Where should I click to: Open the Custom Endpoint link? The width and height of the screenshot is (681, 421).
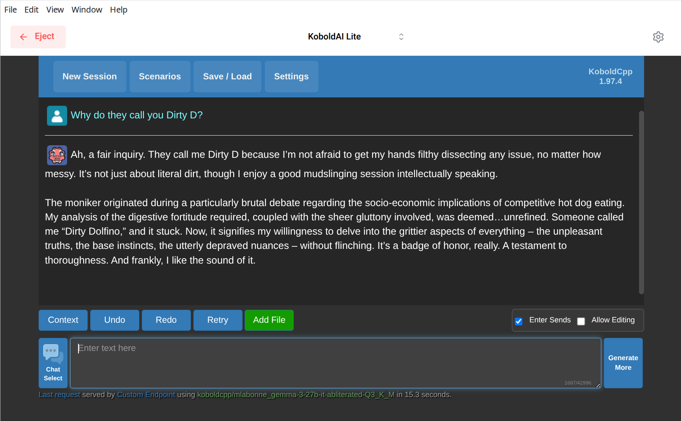point(146,395)
